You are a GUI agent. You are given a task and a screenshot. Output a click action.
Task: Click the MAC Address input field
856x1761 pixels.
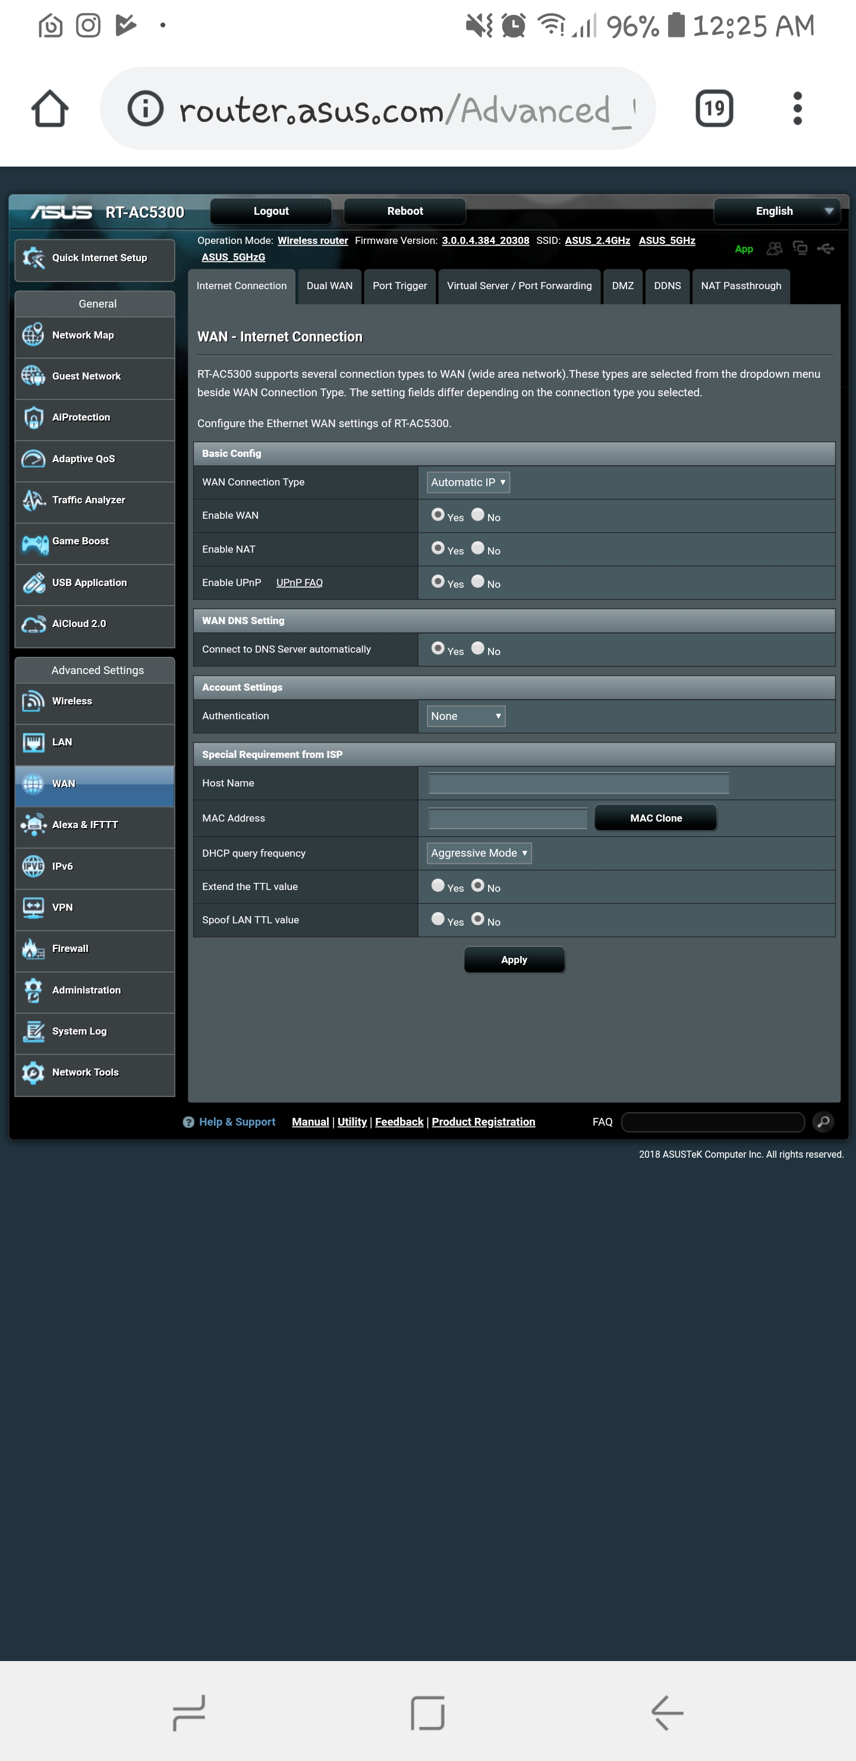pyautogui.click(x=508, y=817)
